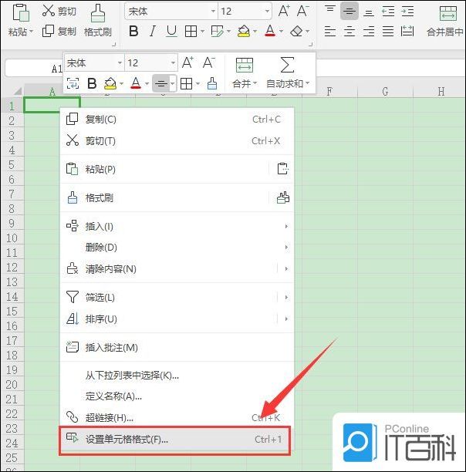Toggle middle vertical alignment in the ribbon
The width and height of the screenshot is (466, 472).
pos(349,12)
